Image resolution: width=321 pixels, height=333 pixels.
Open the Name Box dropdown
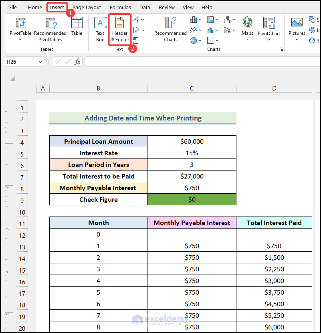(x=40, y=62)
